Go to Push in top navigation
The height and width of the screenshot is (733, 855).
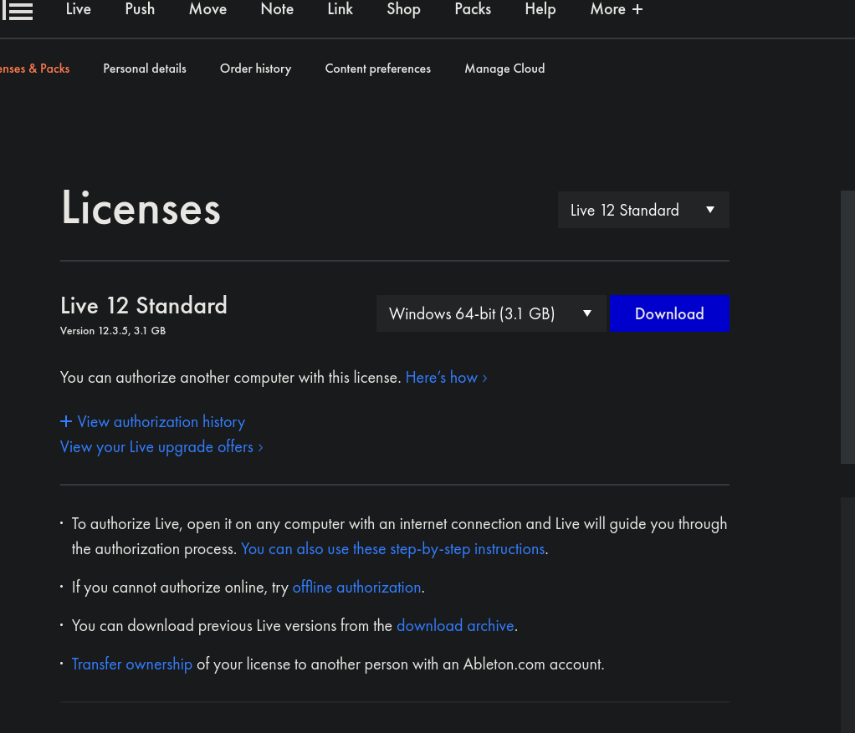point(140,9)
